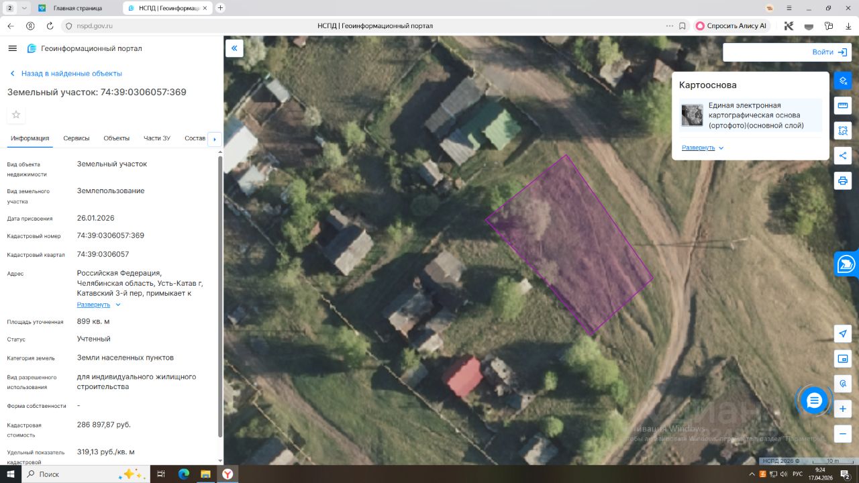This screenshot has width=859, height=483.
Task: Select the orthophoto base layer thumbnail
Action: tap(692, 115)
